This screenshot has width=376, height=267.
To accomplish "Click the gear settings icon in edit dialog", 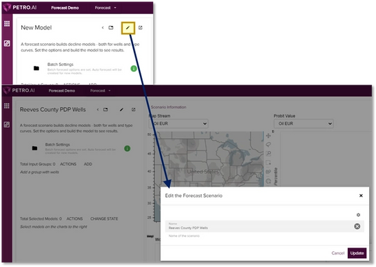I will coord(358,215).
